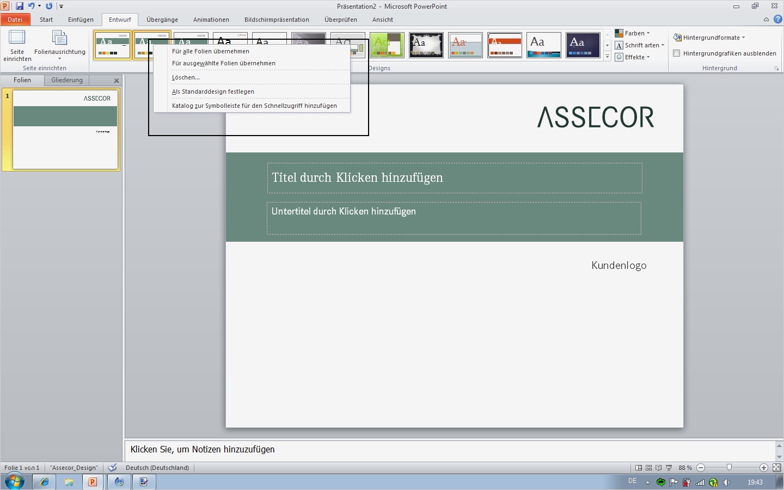Screen dimensions: 784x490
Task: Click the Deutsch (Deutschland) language indicator
Action: [157, 468]
